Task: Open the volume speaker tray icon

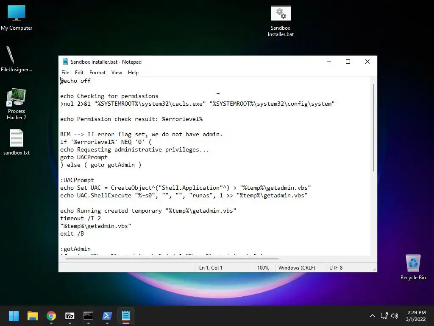Action: pos(395,316)
